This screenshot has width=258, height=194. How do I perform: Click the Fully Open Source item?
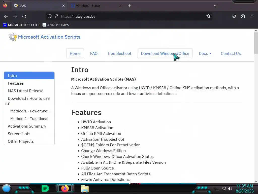click(x=98, y=168)
